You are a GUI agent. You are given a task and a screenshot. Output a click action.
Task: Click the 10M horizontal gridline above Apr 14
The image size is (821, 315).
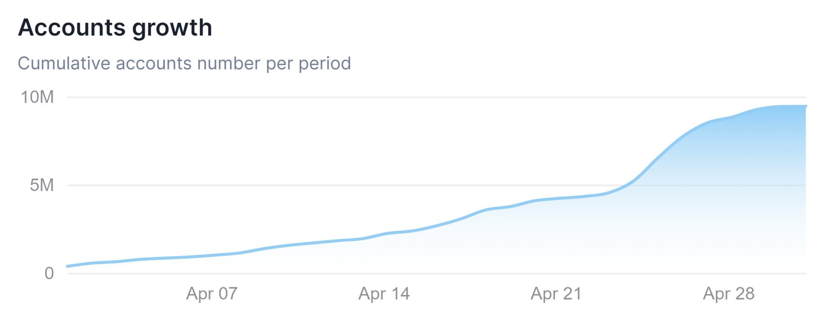pos(384,97)
